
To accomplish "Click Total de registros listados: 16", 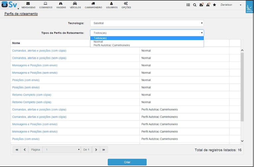I will [218, 150].
